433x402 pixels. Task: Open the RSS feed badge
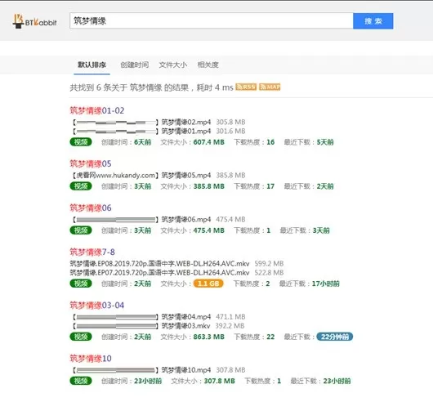pyautogui.click(x=246, y=87)
